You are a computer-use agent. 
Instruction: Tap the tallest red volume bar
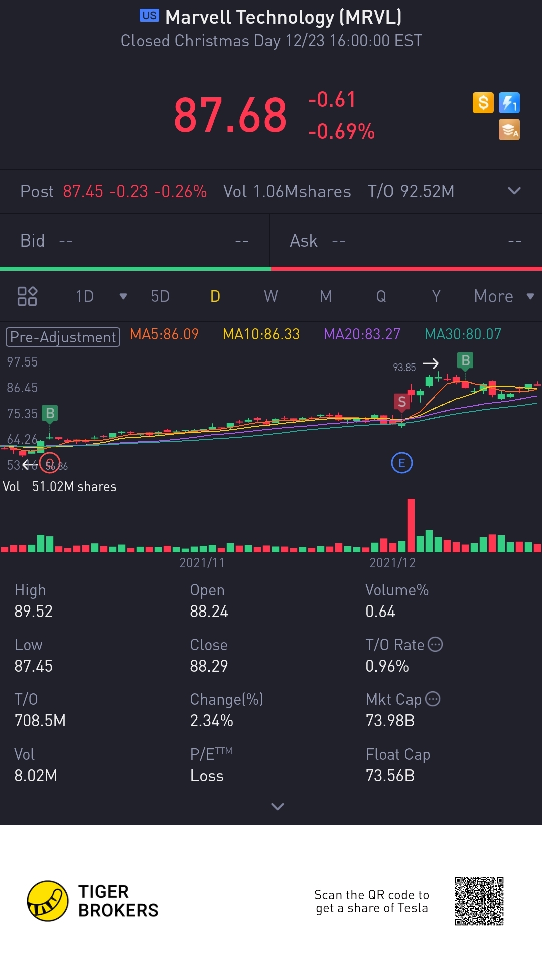411,525
